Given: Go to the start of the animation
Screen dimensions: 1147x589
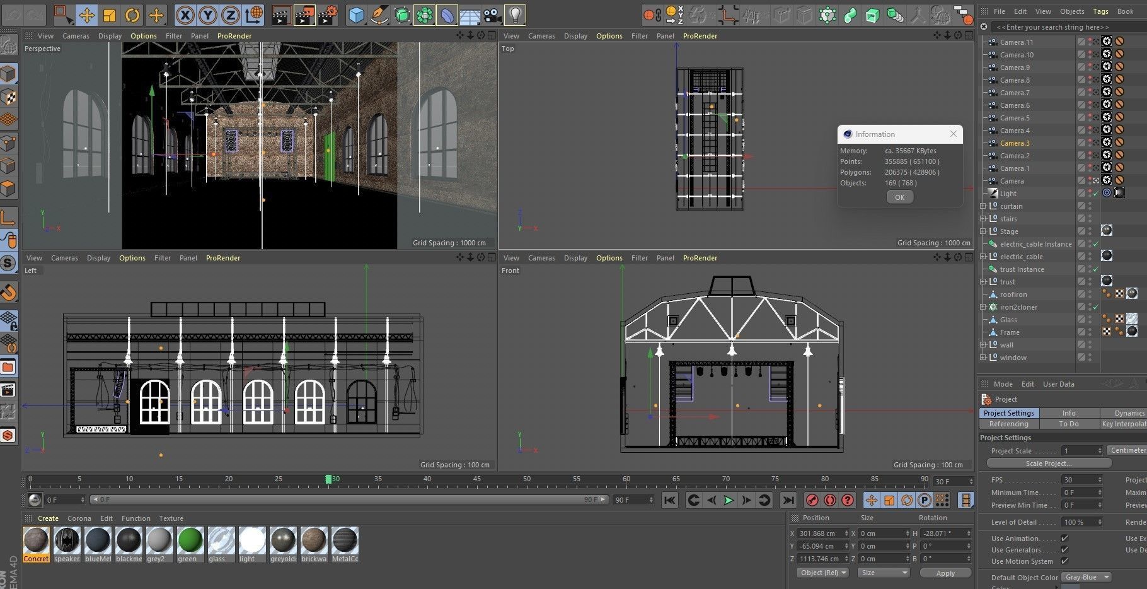Looking at the screenshot, I should [670, 500].
